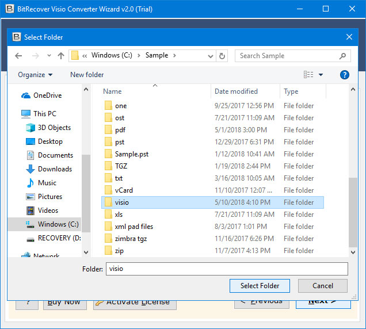Close the Select Folder dialog
The height and width of the screenshot is (329, 366).
(x=349, y=37)
